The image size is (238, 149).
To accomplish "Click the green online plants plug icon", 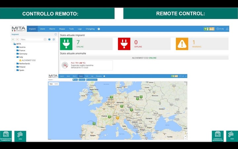I will tap(66, 44).
